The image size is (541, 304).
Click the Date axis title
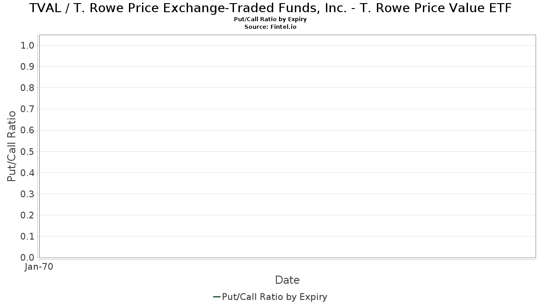point(287,280)
